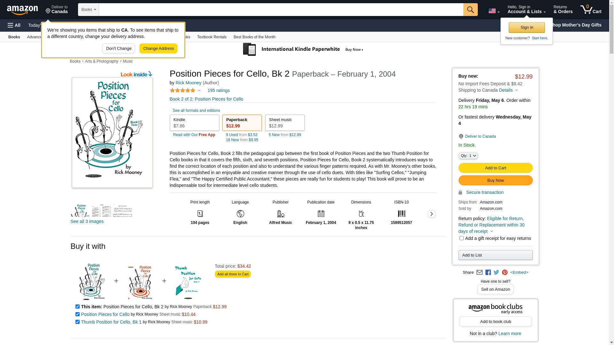Click the next arrow in product details
614x345 pixels.
click(x=431, y=214)
